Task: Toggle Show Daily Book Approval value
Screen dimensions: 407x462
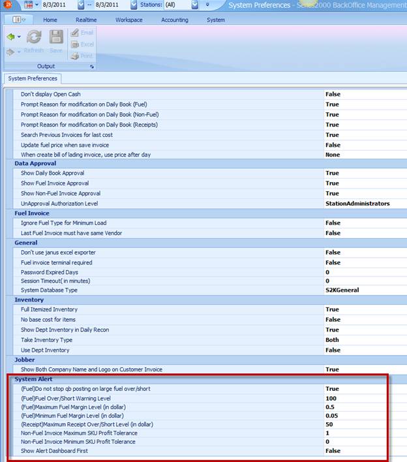Action: tap(332, 173)
